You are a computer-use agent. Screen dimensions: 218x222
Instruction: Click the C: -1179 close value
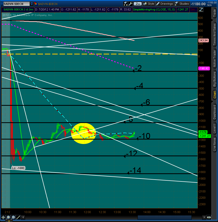[113, 10]
